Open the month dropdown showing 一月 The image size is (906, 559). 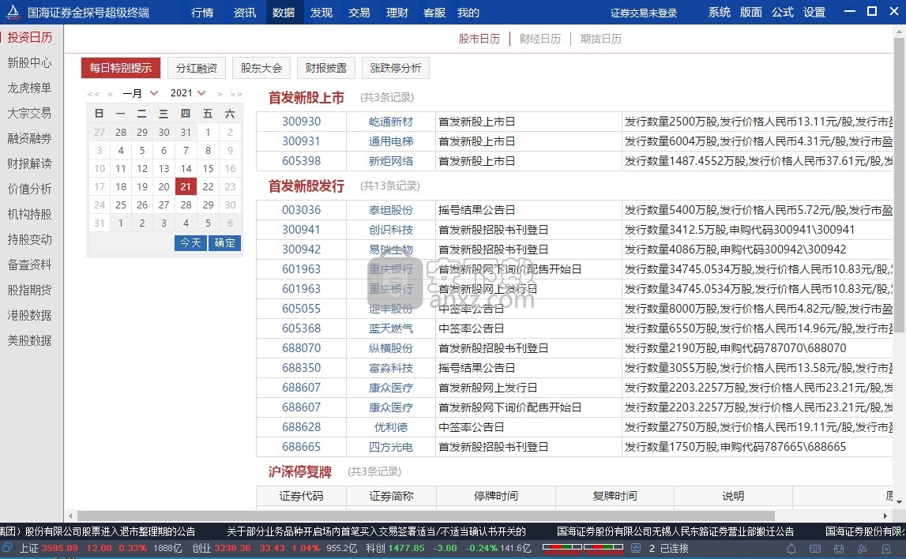coord(140,93)
